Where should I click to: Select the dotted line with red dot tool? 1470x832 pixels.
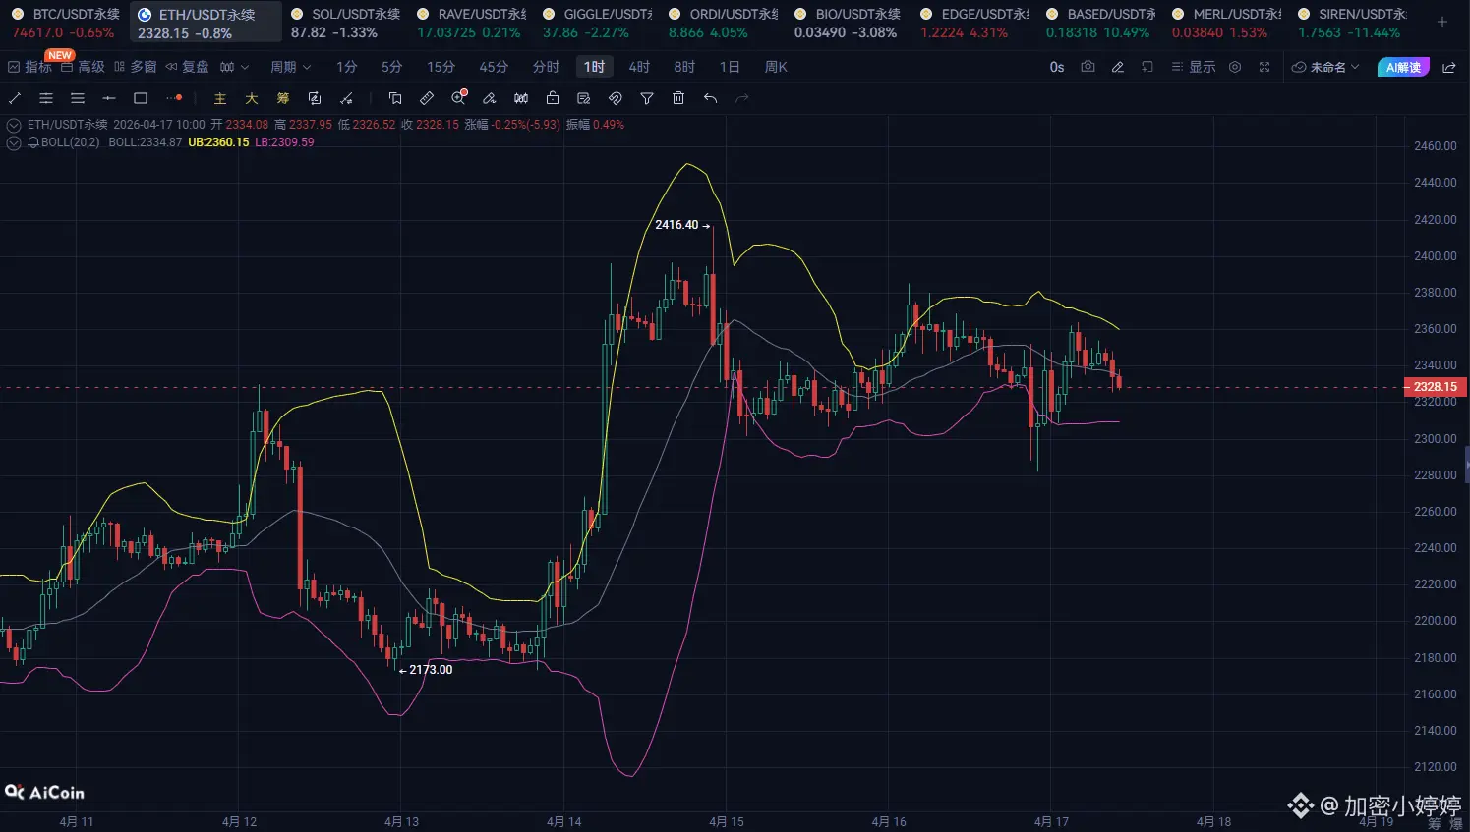[x=174, y=98]
